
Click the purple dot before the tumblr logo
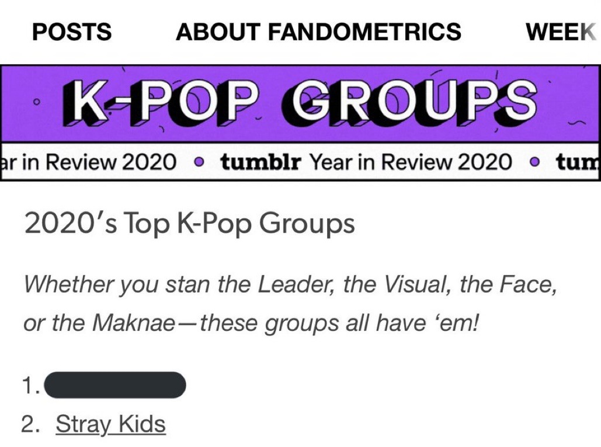click(198, 162)
